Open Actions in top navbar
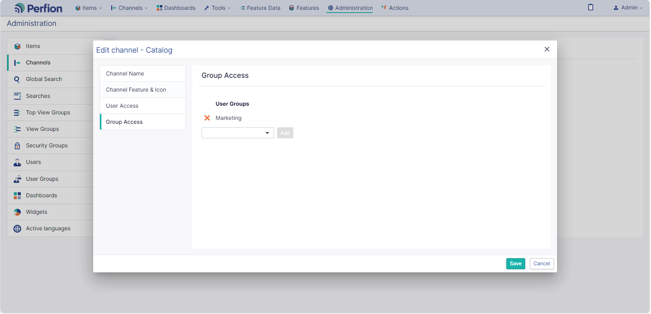Image resolution: width=651 pixels, height=314 pixels. click(395, 8)
